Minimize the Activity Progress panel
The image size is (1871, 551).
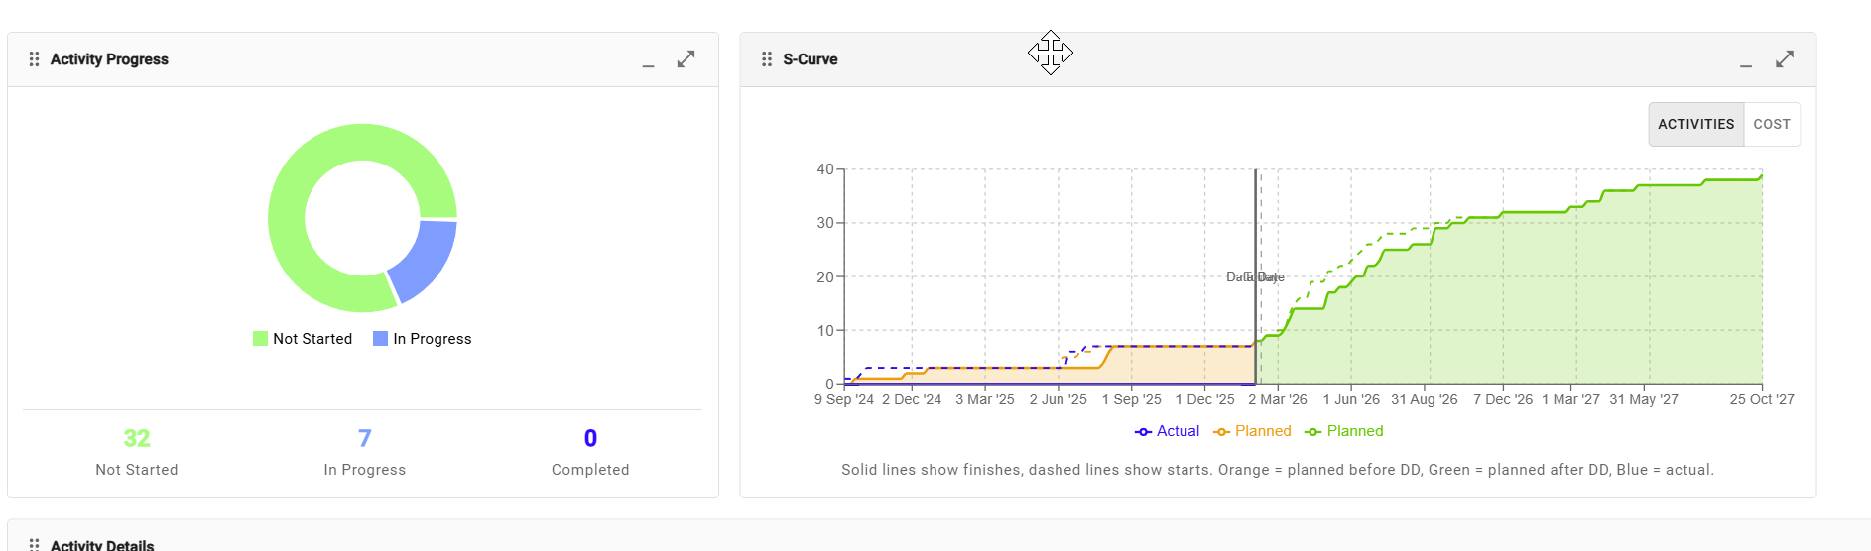(648, 61)
